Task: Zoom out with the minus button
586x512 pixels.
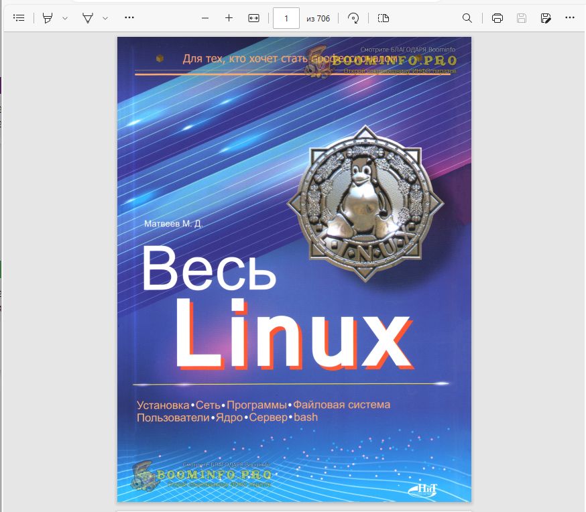Action: point(205,18)
